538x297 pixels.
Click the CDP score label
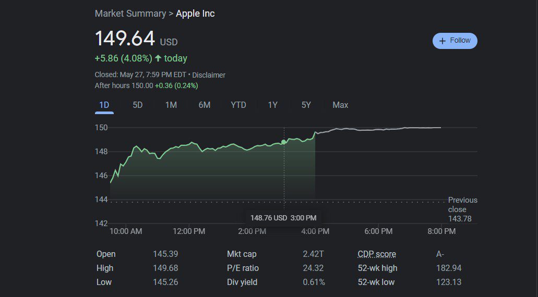[x=377, y=254]
